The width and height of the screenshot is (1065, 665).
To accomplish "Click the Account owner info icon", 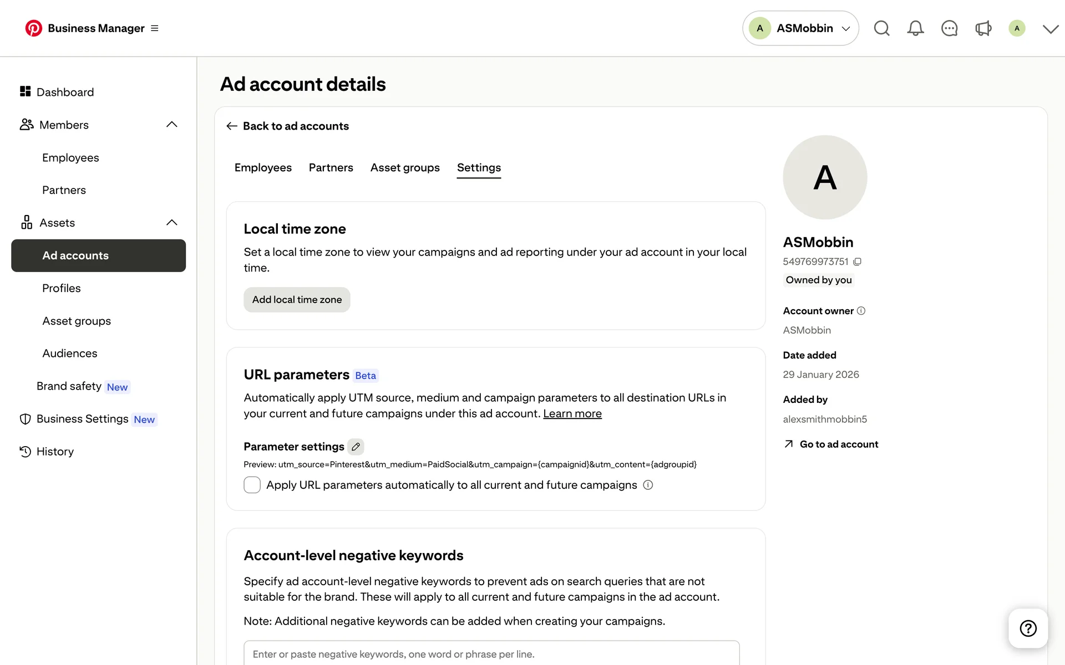I will pos(861,311).
